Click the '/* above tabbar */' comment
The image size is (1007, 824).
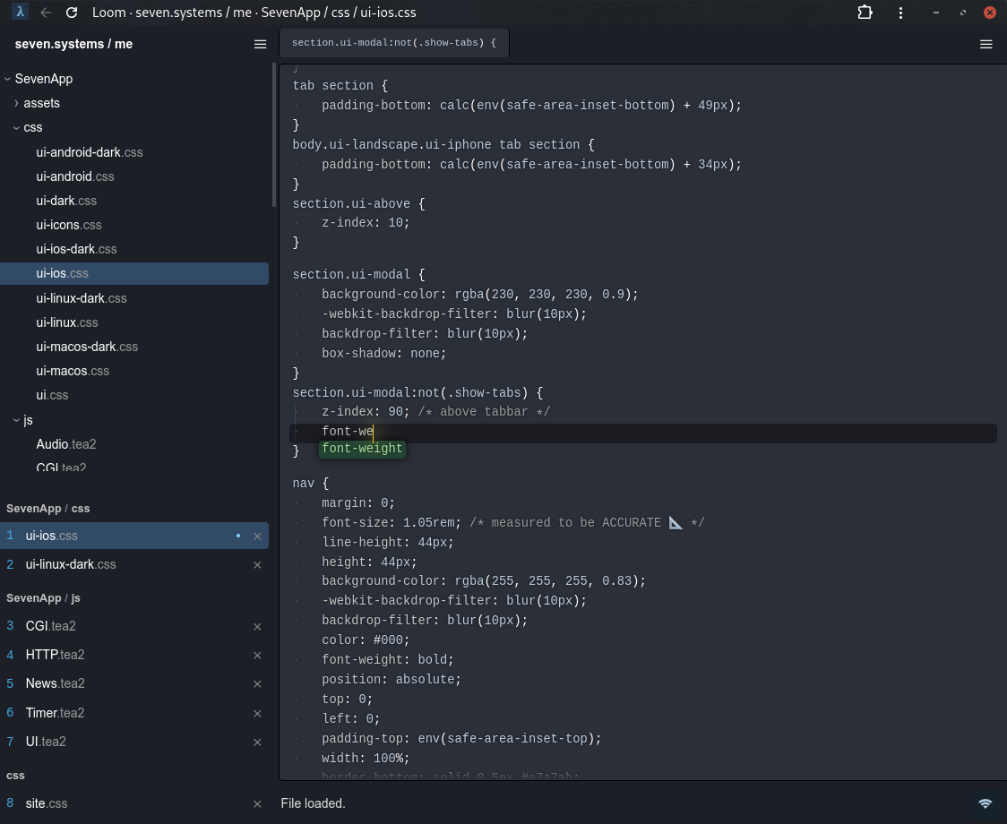click(x=484, y=412)
